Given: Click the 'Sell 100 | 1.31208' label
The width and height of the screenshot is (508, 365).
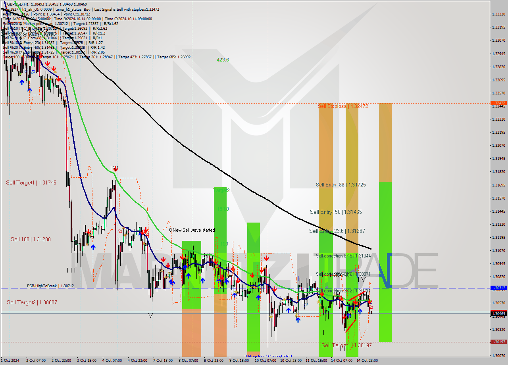Looking at the screenshot, I should 31,239.
